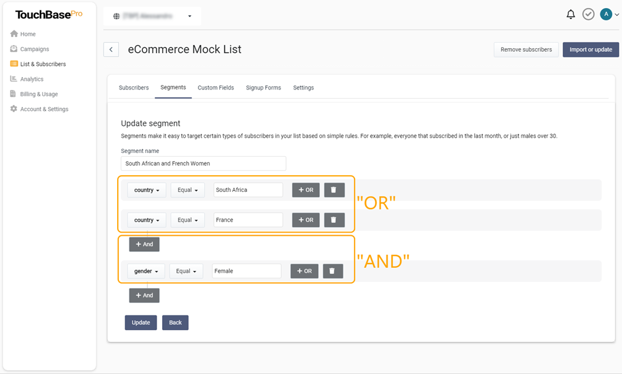Click the notification bell icon
622x374 pixels.
[x=570, y=14]
